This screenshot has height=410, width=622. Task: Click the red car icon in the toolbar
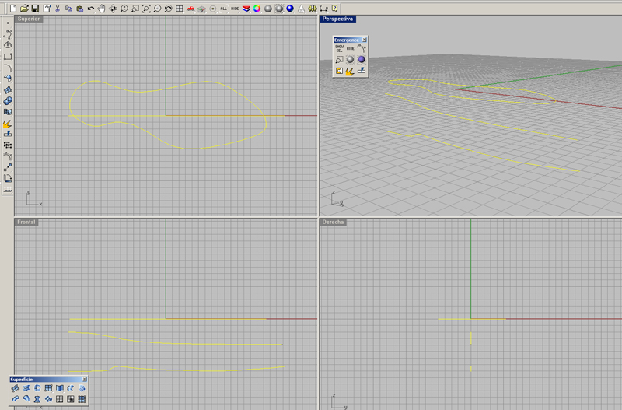190,9
